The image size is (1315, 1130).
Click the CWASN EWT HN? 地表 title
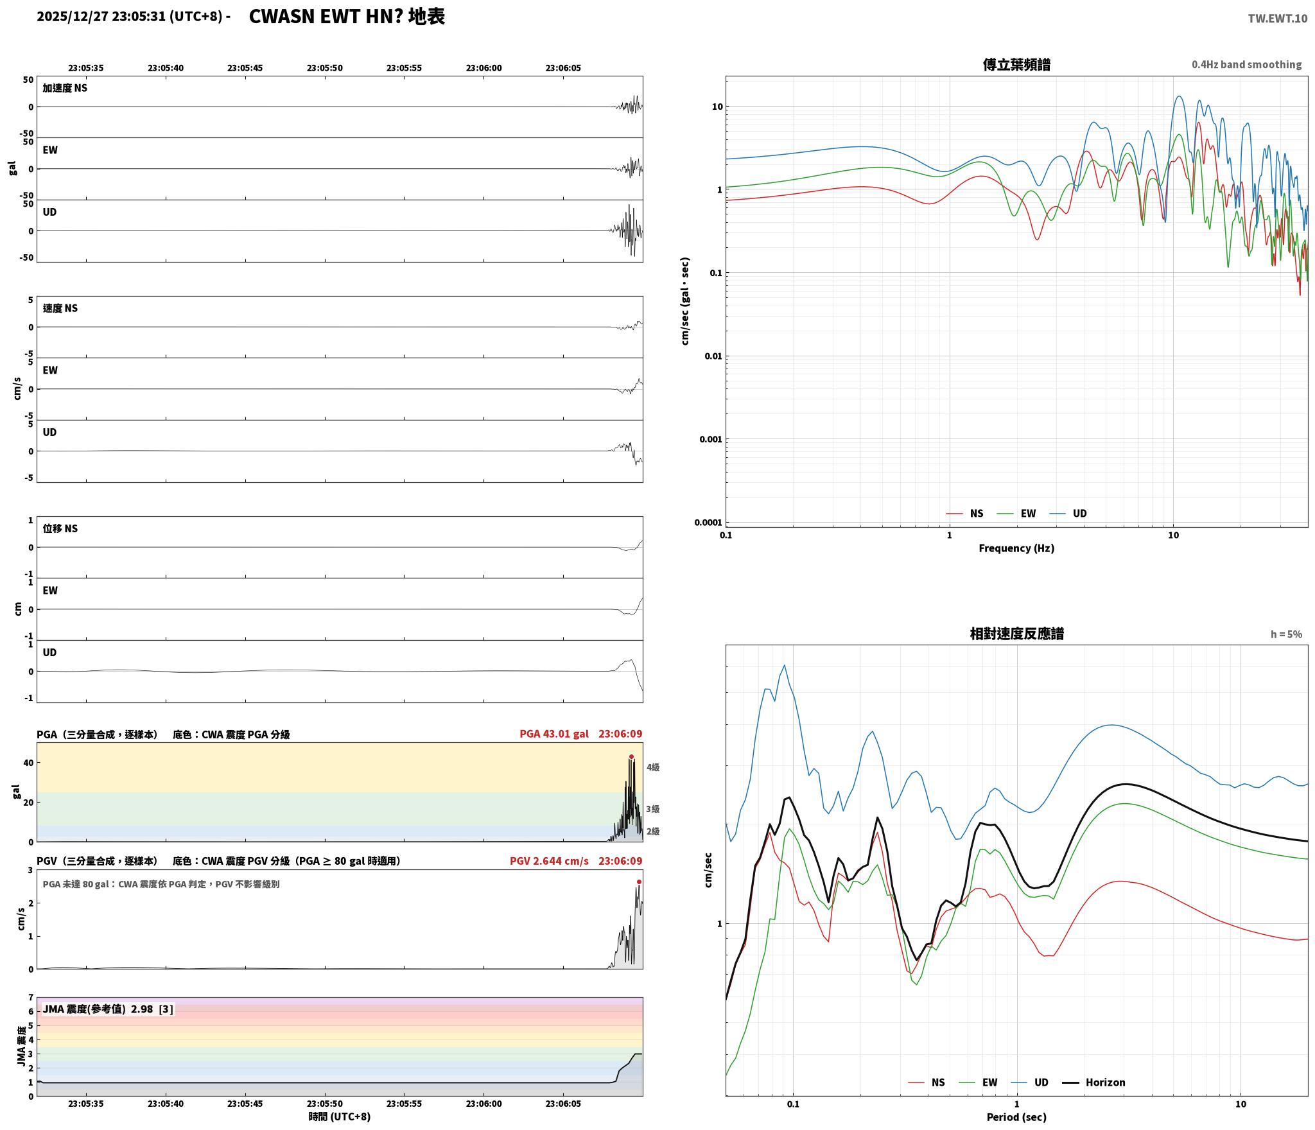[x=347, y=17]
